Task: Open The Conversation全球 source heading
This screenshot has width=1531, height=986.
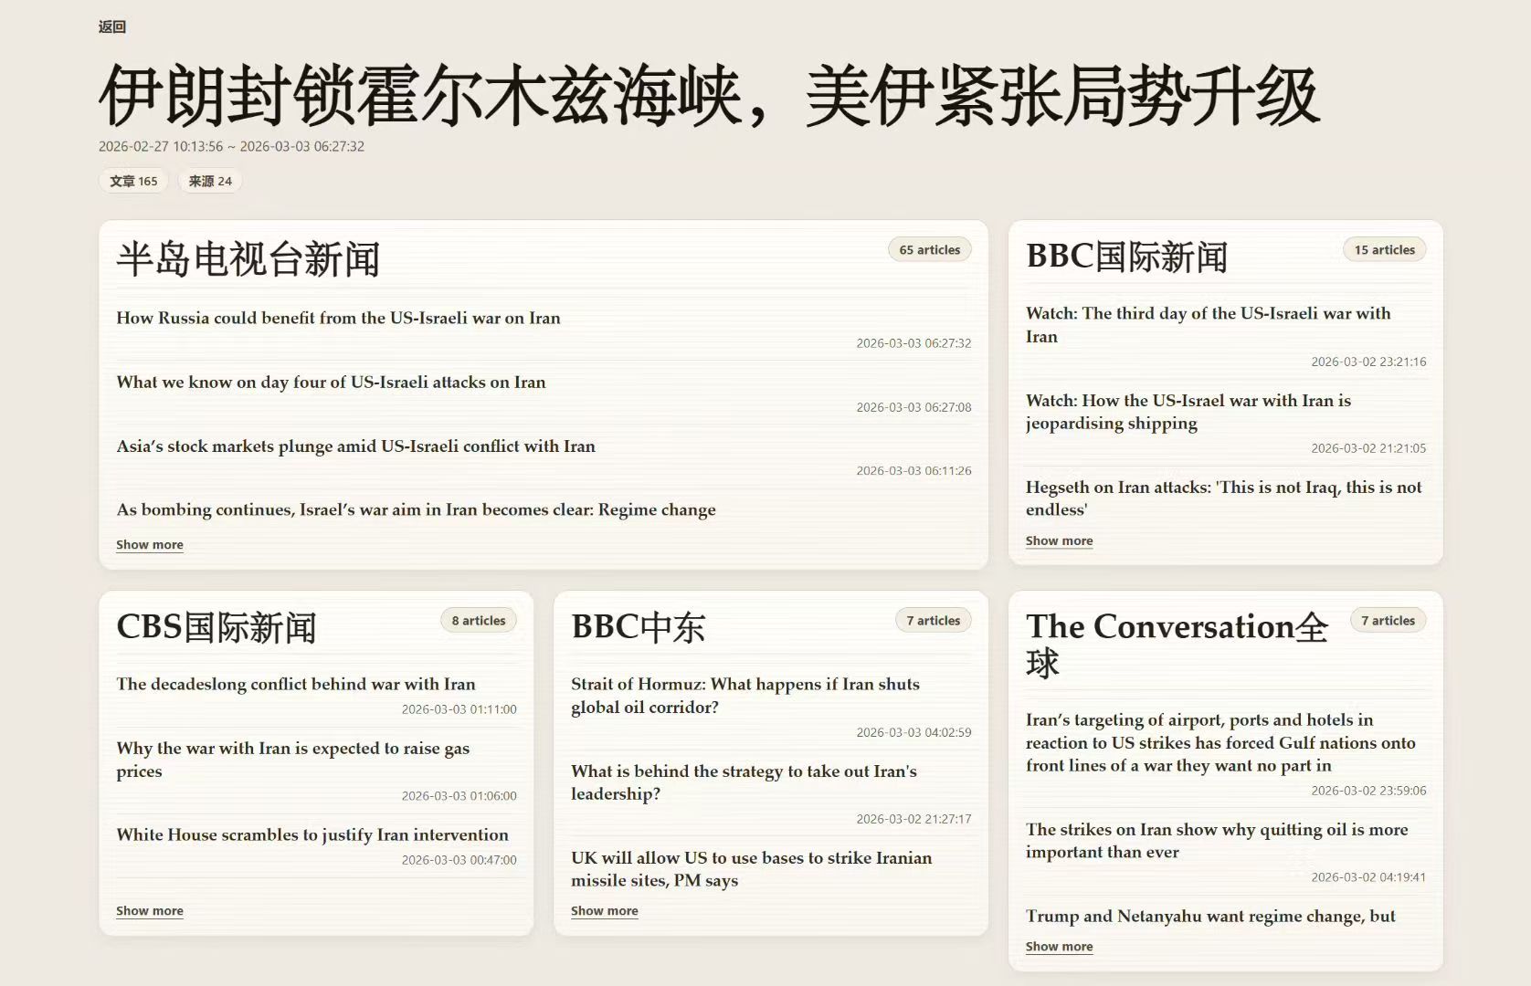Action: coord(1177,644)
